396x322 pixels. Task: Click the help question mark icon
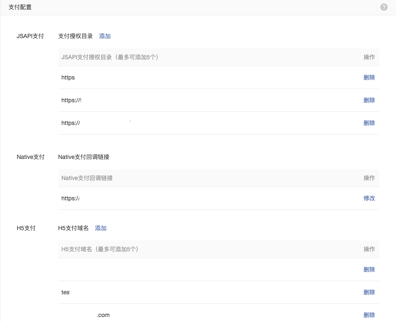pos(384,7)
